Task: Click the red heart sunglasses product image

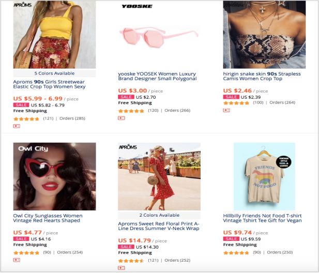Action: [54, 176]
